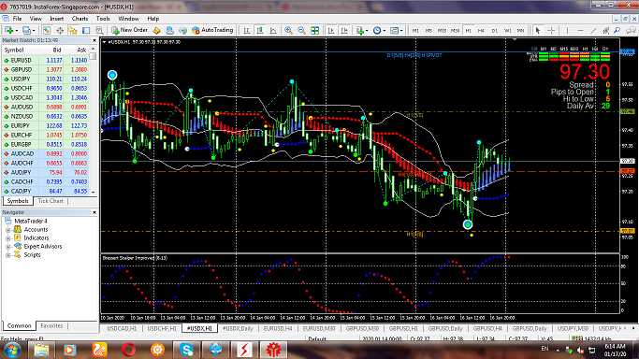Open the Tick Chart tab
Viewport: 639px width, 359px height.
point(51,201)
